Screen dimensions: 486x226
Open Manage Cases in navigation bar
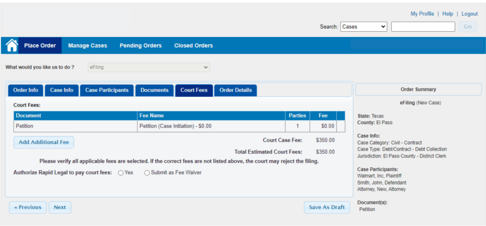87,45
